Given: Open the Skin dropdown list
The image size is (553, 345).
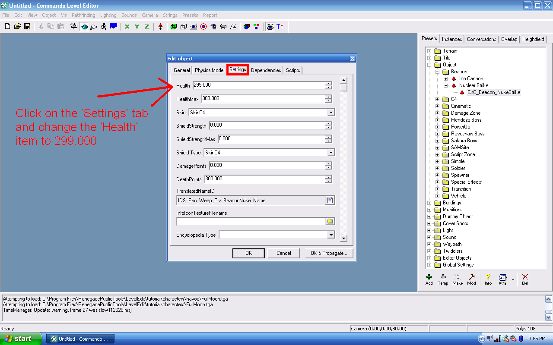Looking at the screenshot, I should pyautogui.click(x=331, y=113).
